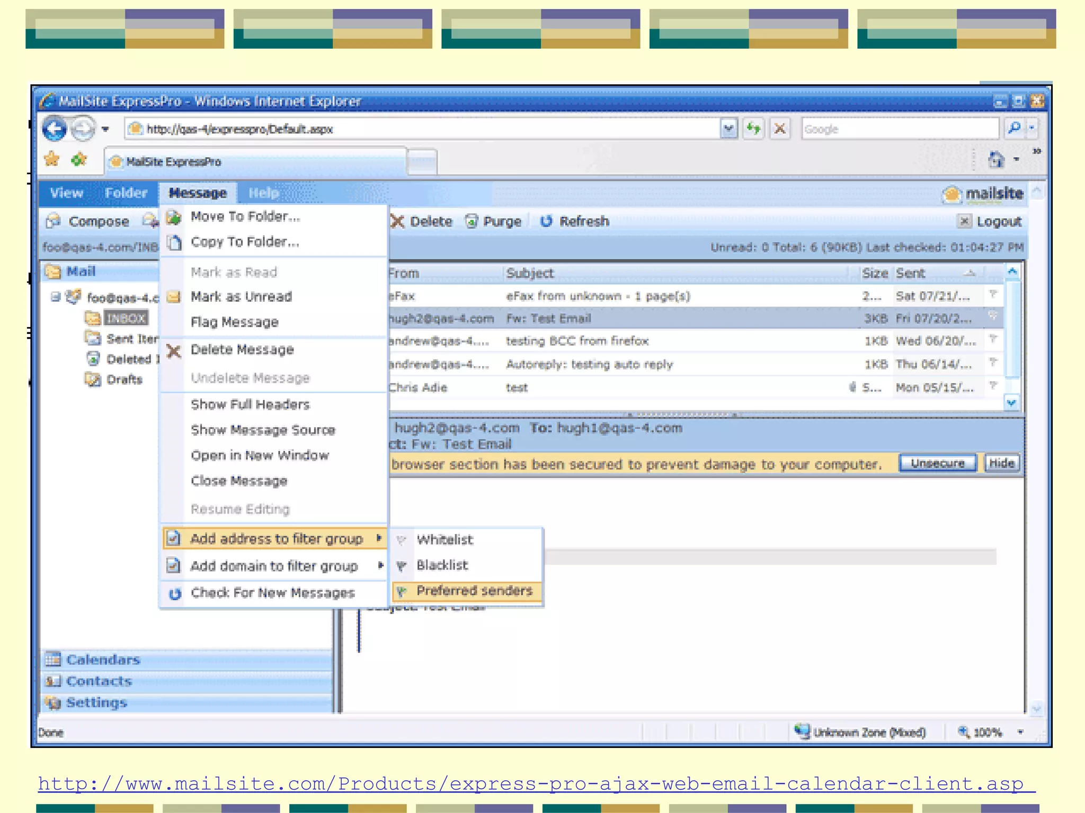Viewport: 1085px width, 813px height.
Task: Toggle flag on the eFax message row
Action: click(993, 294)
